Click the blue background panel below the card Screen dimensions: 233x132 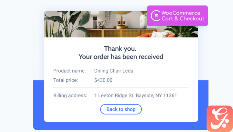[x=121, y=126]
